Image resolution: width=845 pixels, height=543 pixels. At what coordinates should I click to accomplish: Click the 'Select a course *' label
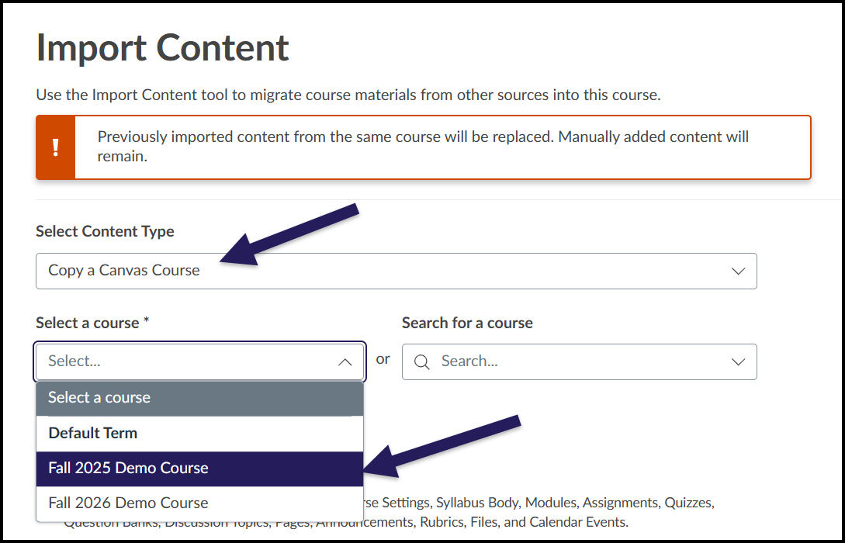(92, 323)
